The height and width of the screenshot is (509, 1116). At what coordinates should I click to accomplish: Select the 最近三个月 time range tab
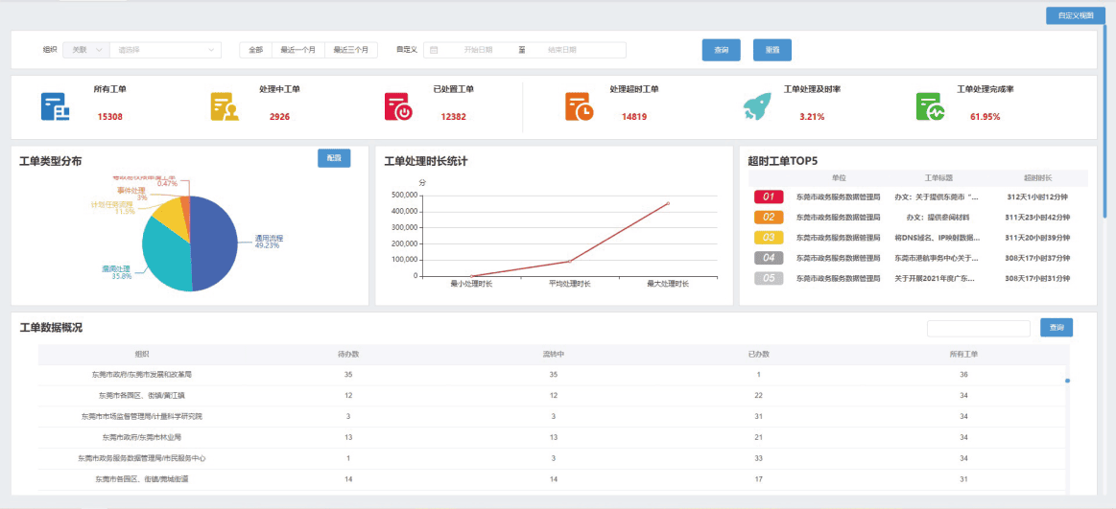(351, 50)
